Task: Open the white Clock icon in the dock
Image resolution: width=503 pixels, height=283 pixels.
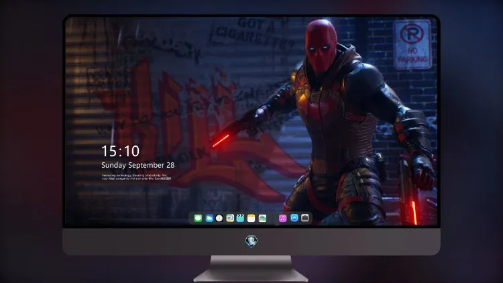Action: tap(219, 219)
